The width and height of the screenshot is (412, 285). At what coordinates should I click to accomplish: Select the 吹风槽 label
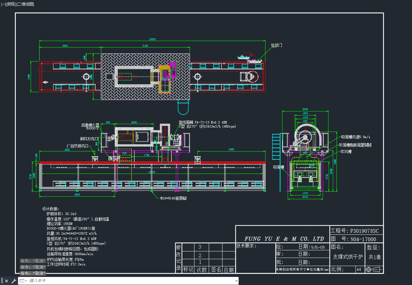(346, 152)
